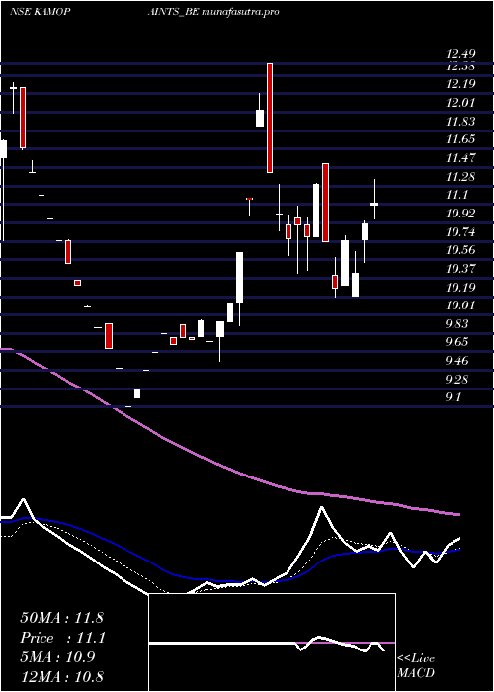Click the Price : 11.1 readout
Viewport: 494px width, 692px height.
pos(61,638)
